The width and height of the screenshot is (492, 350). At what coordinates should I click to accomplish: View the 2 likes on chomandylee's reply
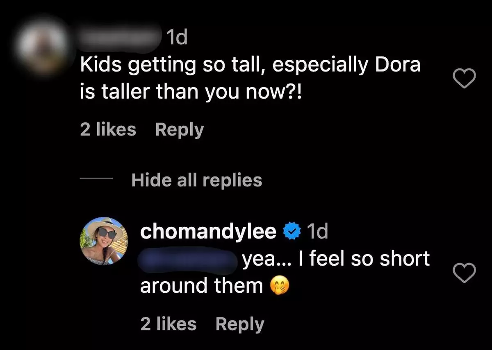168,324
